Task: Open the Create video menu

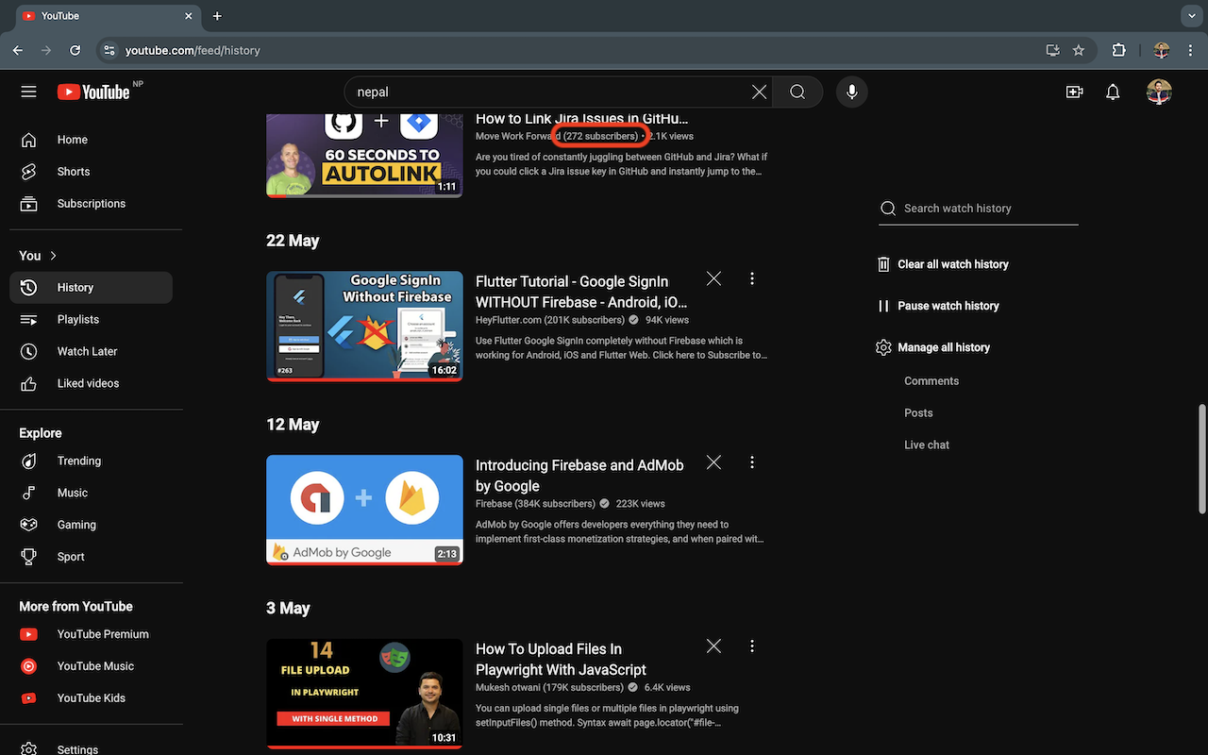Action: (1074, 92)
